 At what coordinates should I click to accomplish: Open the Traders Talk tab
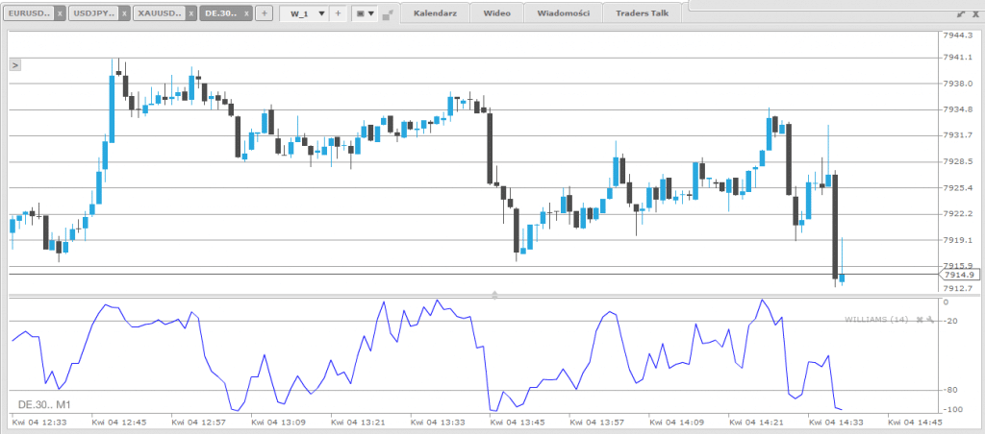click(643, 13)
